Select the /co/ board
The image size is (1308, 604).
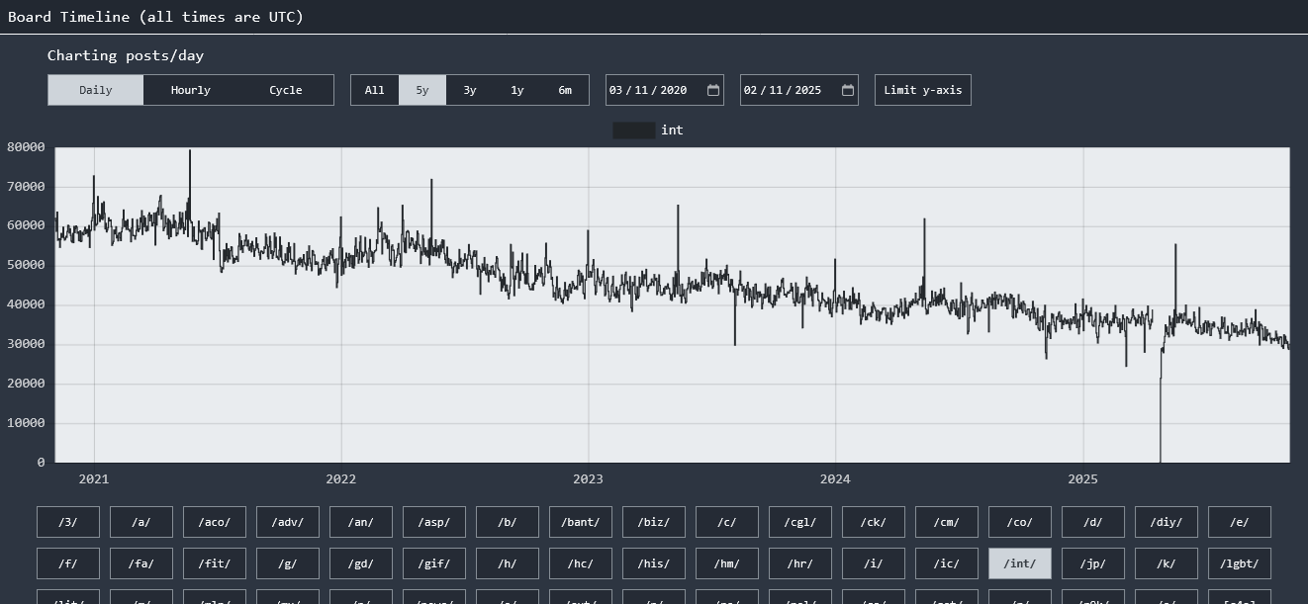tap(1020, 522)
